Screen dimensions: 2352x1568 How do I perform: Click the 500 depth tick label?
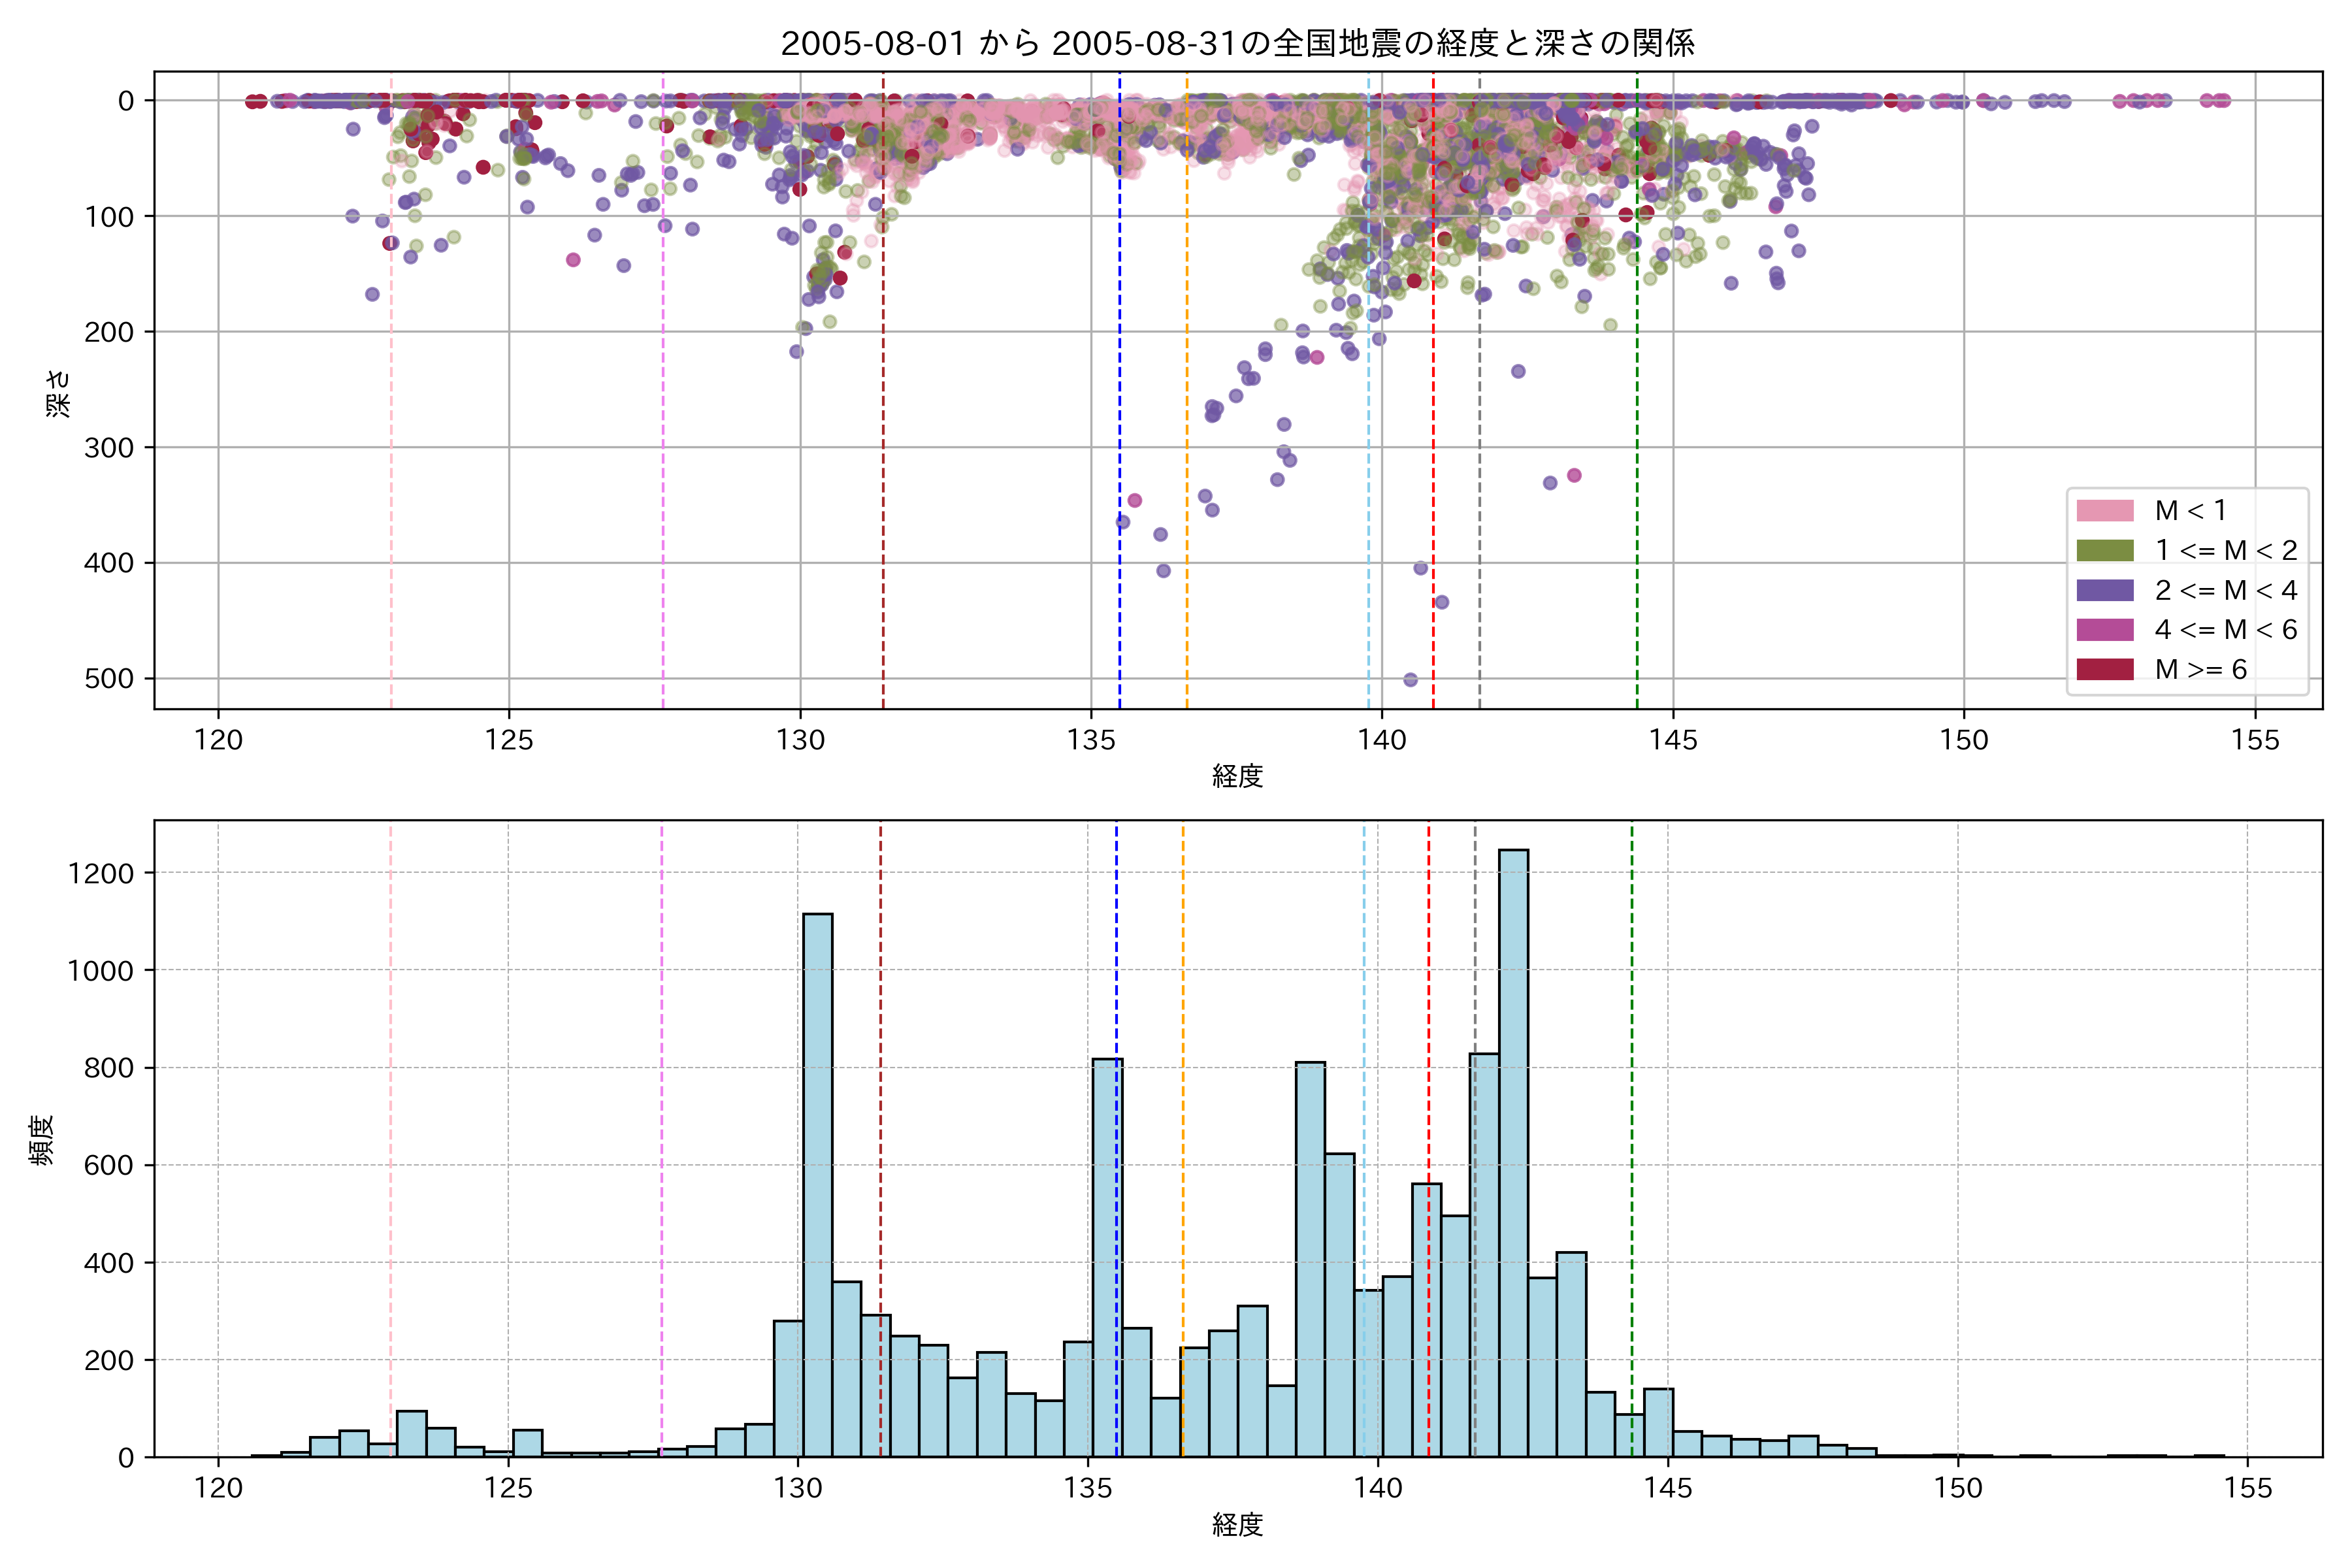(x=109, y=679)
